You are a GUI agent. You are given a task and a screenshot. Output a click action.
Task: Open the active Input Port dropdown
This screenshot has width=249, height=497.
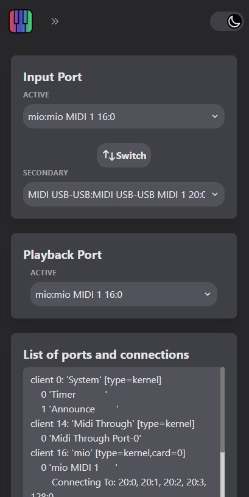pyautogui.click(x=124, y=116)
